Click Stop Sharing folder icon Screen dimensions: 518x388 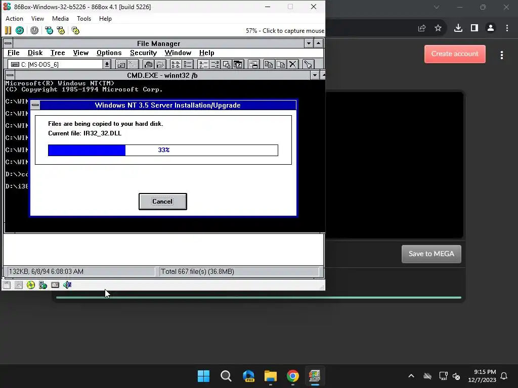pos(160,64)
